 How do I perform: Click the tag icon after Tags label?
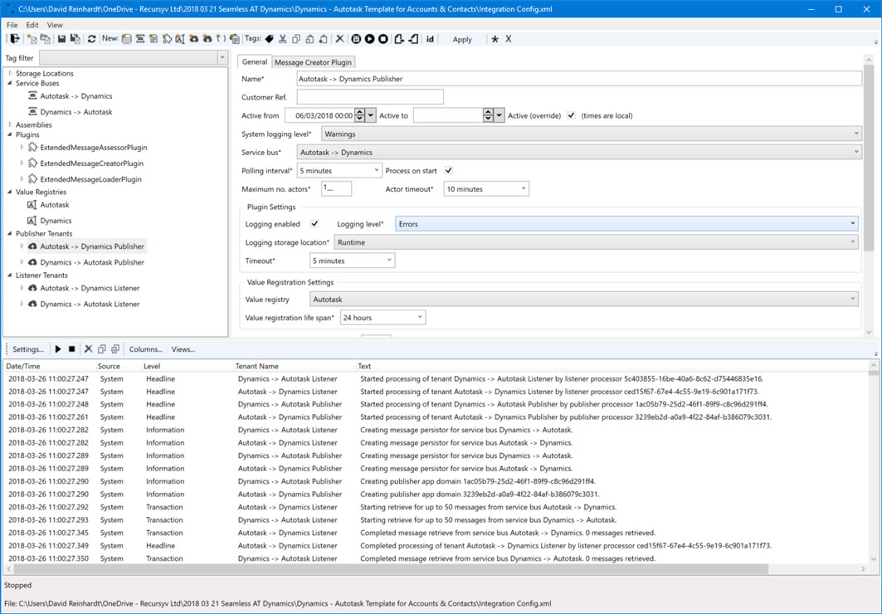coord(270,39)
